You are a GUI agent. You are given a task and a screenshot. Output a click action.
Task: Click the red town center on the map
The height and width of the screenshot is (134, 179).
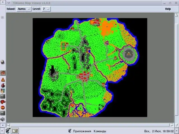(84, 76)
